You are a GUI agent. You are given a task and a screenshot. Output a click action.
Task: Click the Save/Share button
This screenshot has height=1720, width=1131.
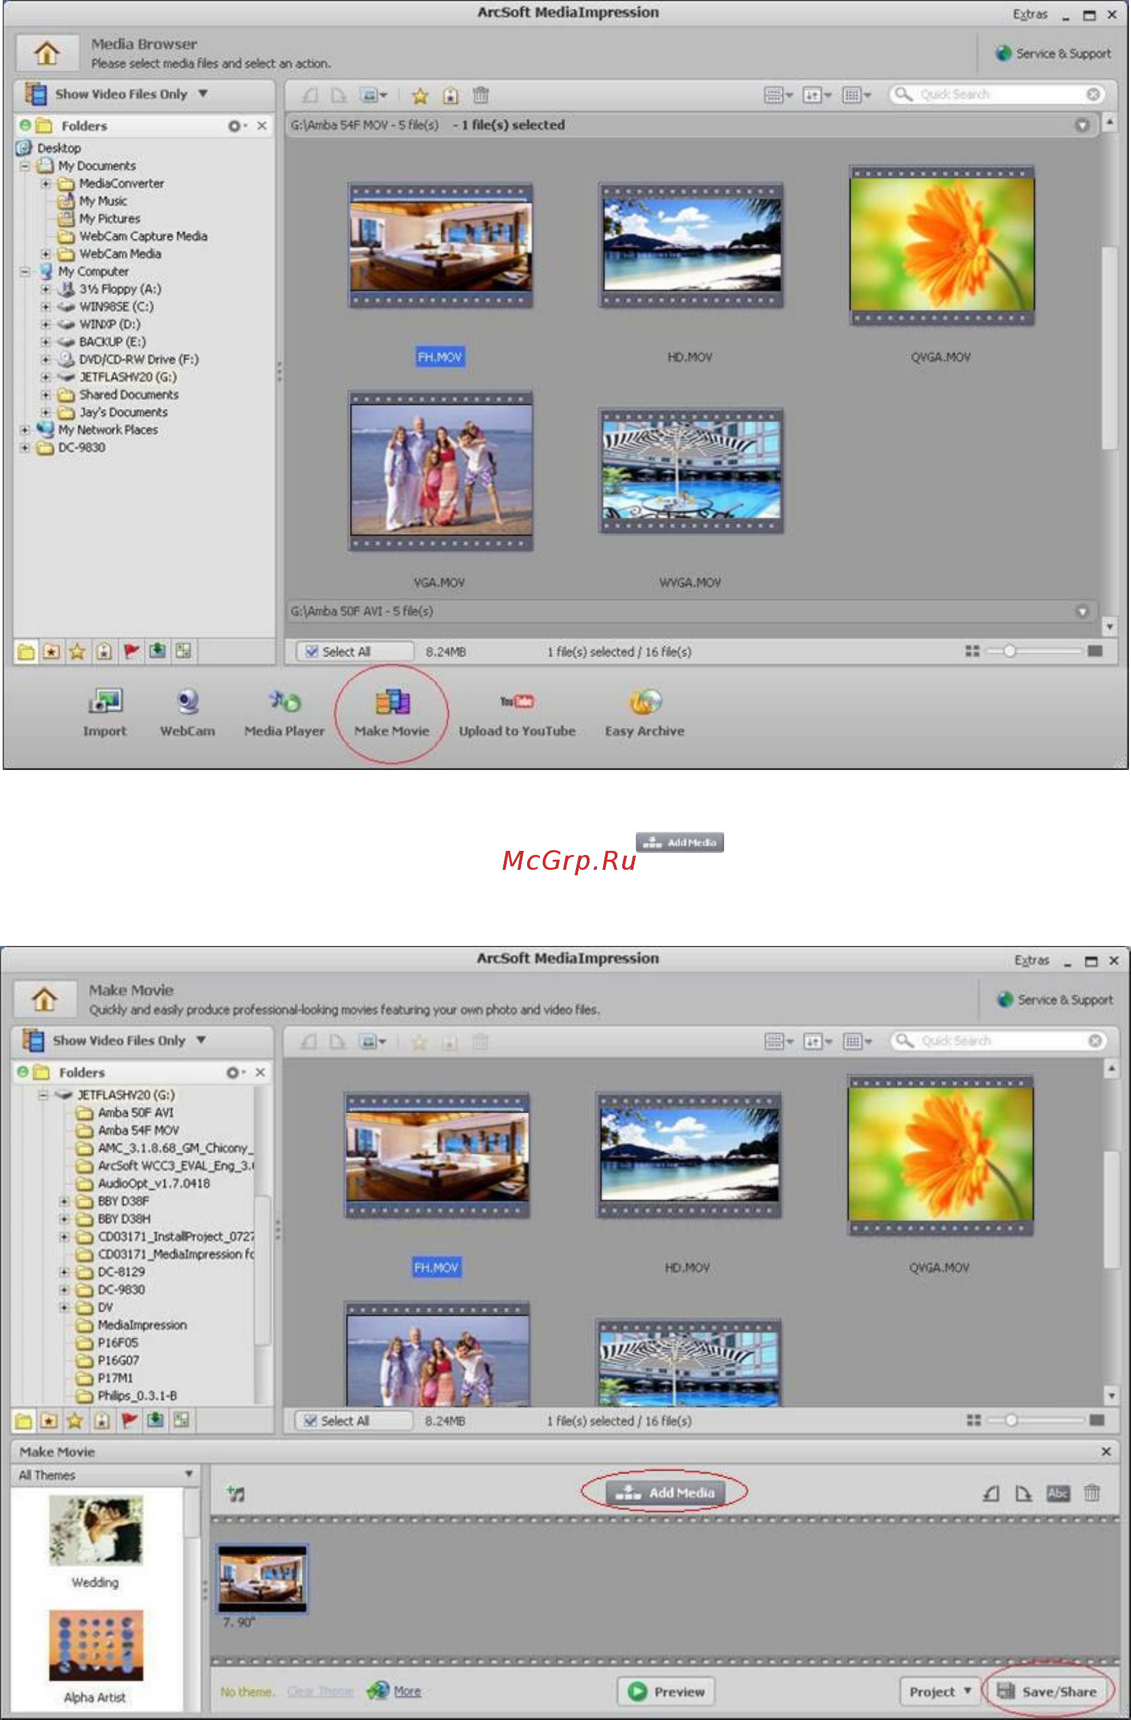pyautogui.click(x=1047, y=1691)
